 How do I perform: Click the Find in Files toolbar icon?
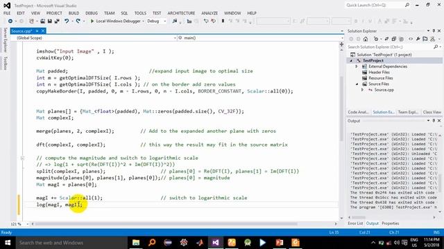pos(174,21)
